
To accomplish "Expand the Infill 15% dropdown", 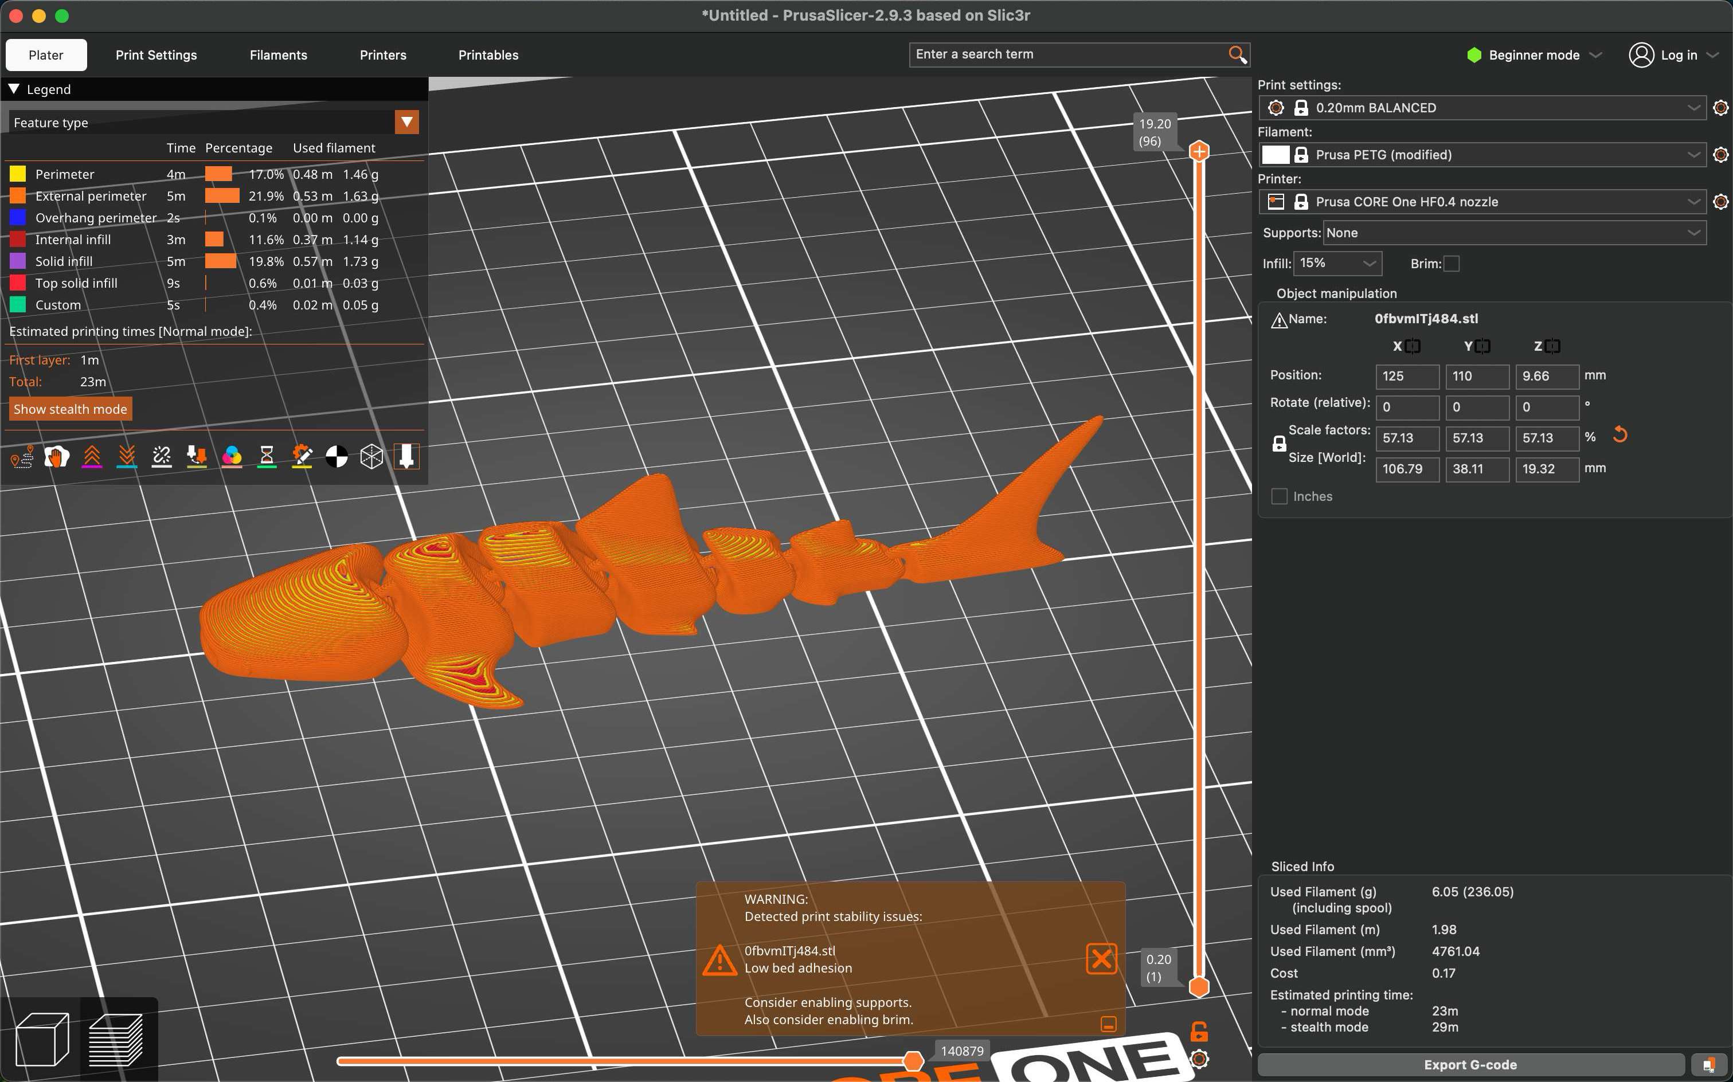I will tap(1337, 264).
